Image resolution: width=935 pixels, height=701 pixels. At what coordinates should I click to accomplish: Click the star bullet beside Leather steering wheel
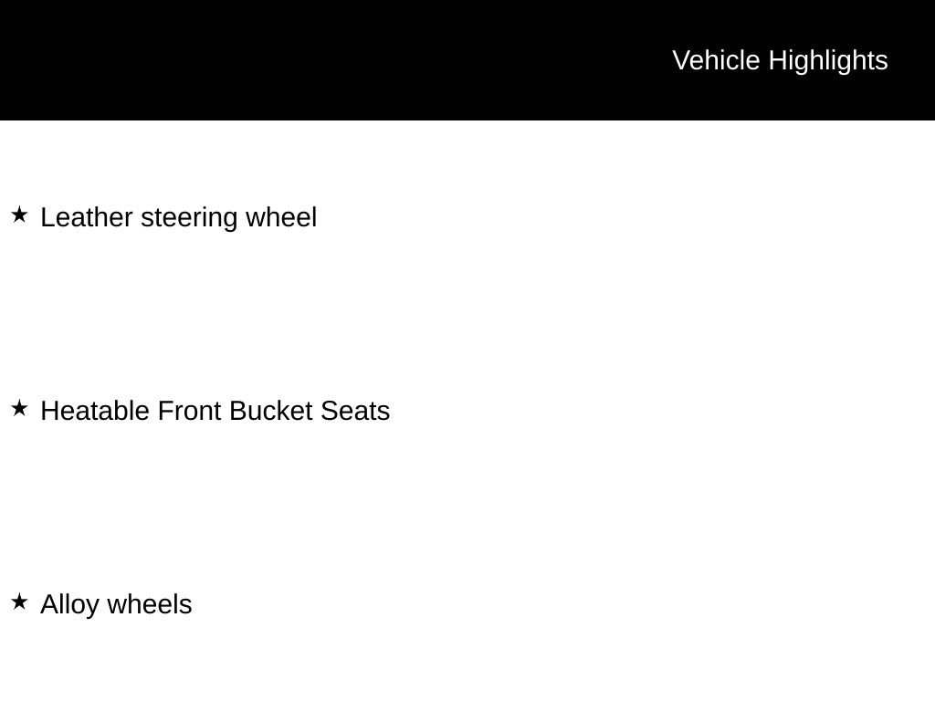point(19,215)
